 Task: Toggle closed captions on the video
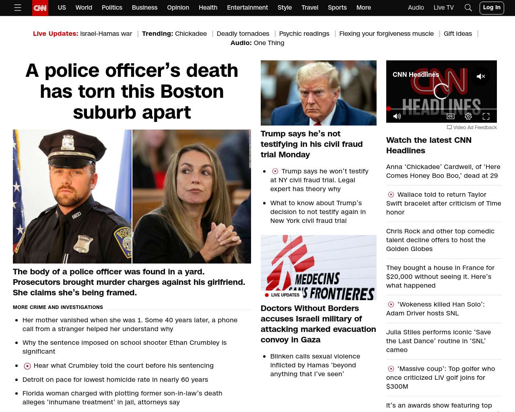[451, 116]
